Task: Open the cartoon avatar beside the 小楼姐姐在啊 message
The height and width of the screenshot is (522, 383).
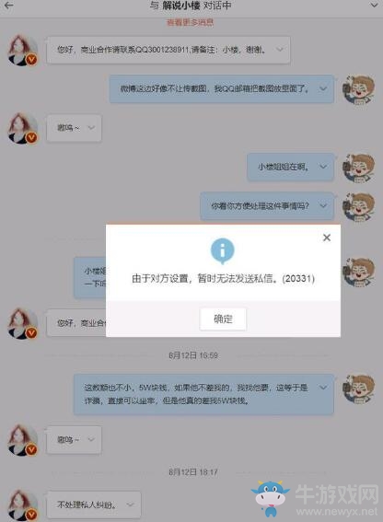Action: coord(359,168)
